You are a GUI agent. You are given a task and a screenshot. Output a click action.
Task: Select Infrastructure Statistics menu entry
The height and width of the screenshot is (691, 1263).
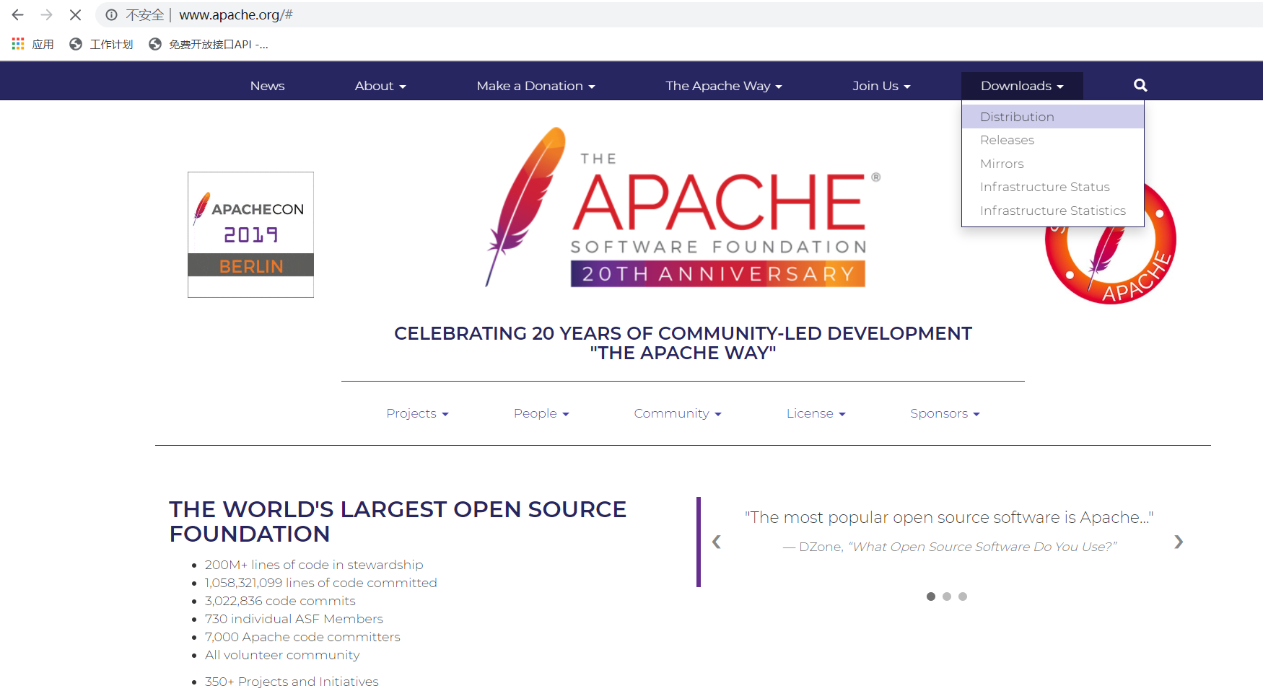(1053, 211)
